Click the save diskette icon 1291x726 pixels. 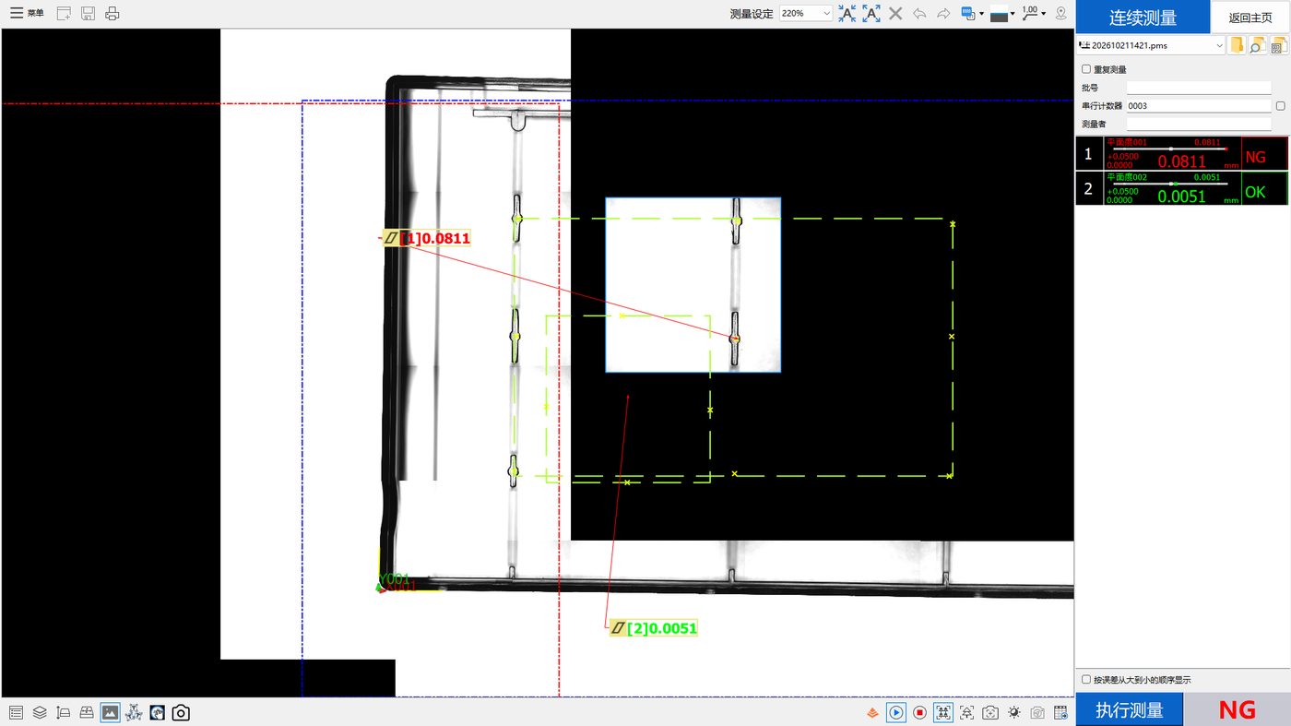(88, 13)
